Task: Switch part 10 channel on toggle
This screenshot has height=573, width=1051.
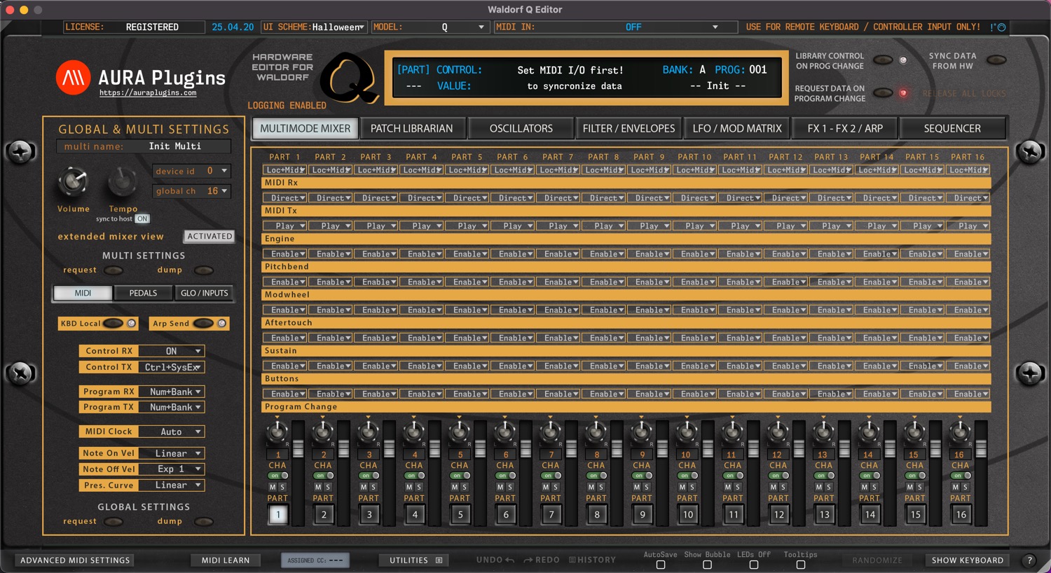Action: [687, 476]
